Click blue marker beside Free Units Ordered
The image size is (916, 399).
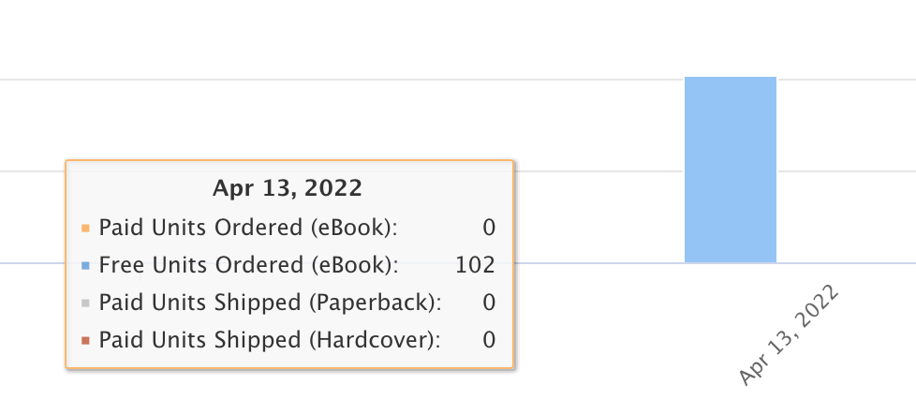click(x=86, y=266)
